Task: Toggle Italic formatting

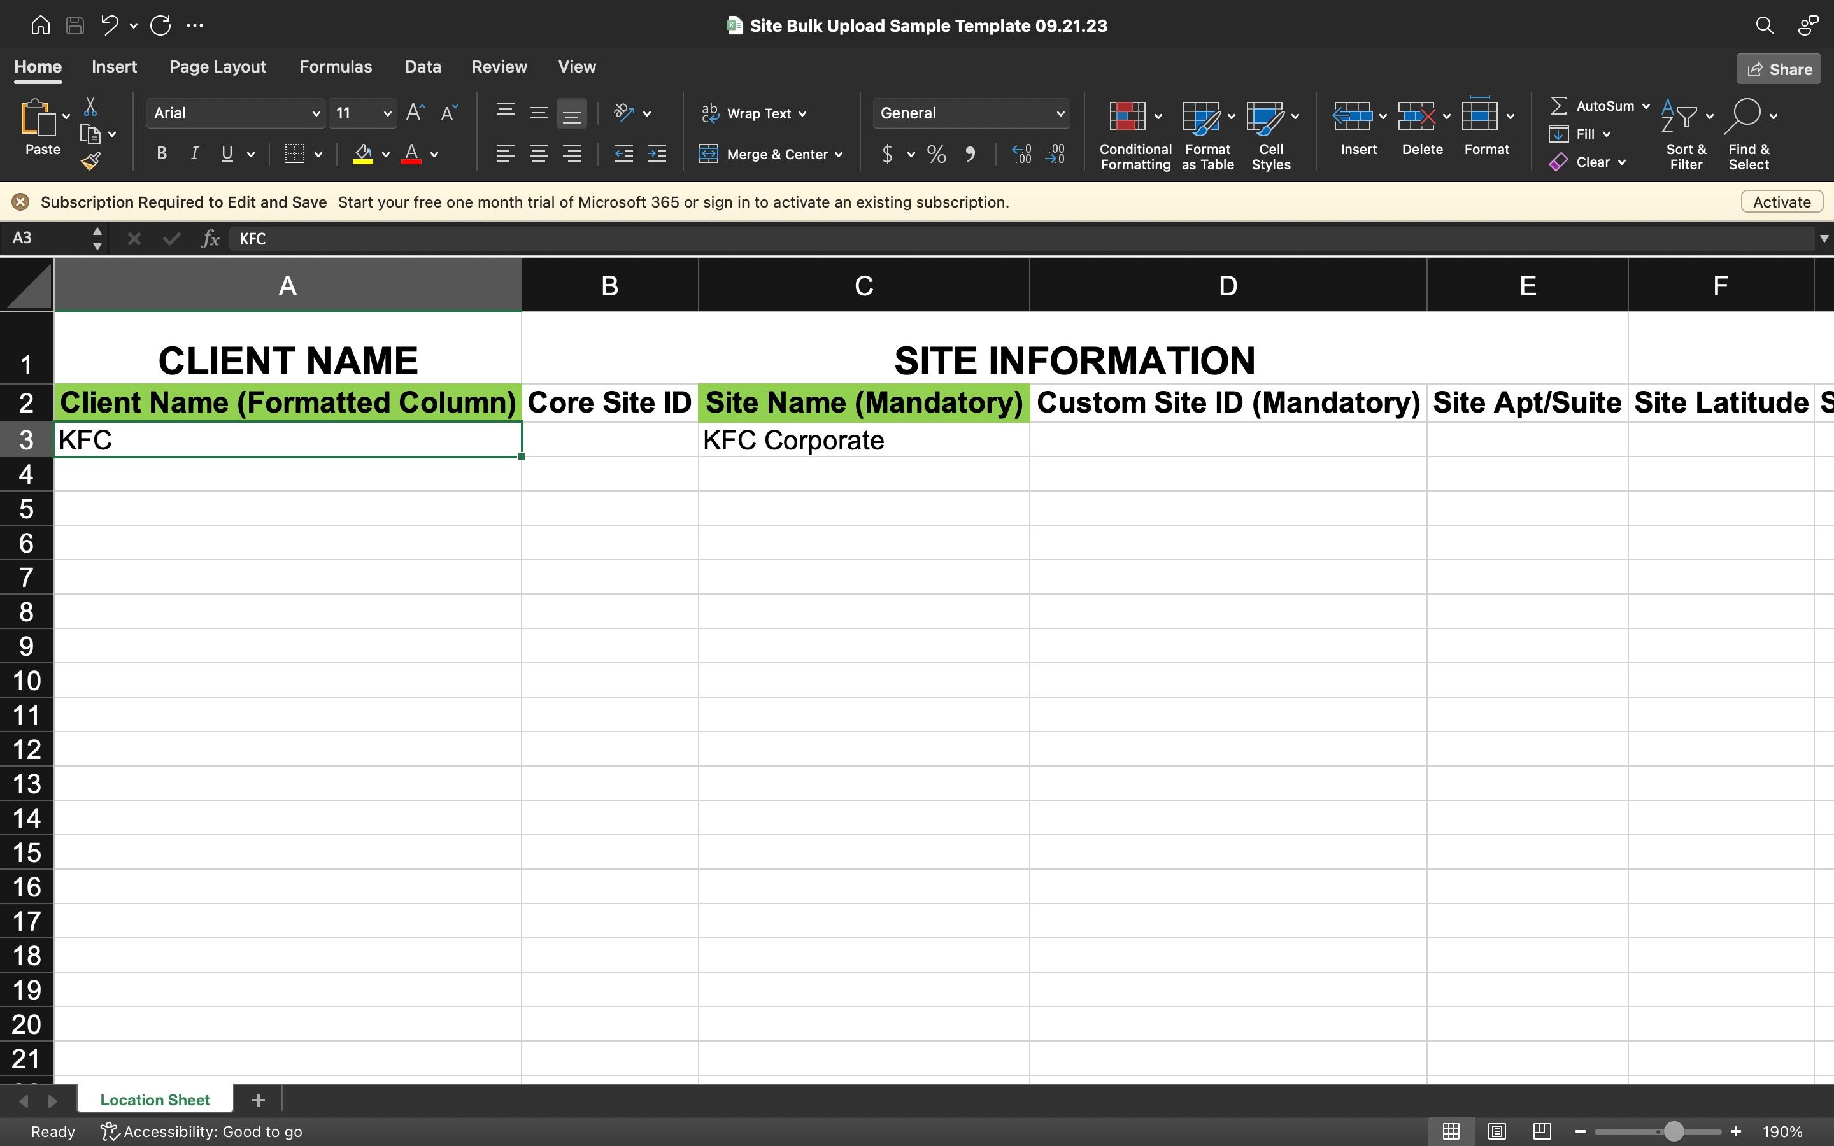Action: click(194, 154)
